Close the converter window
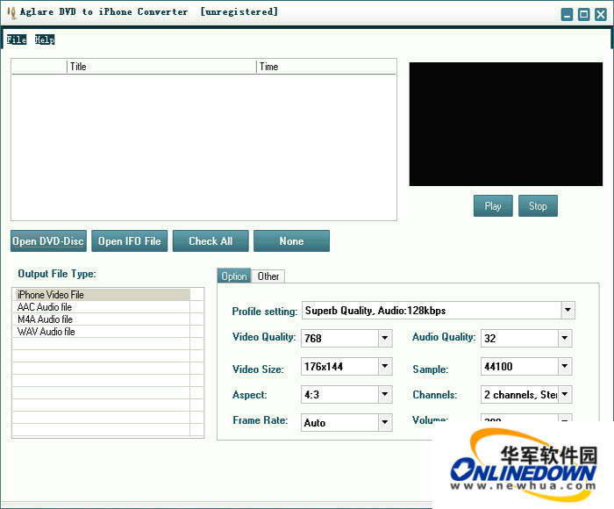 [x=601, y=15]
